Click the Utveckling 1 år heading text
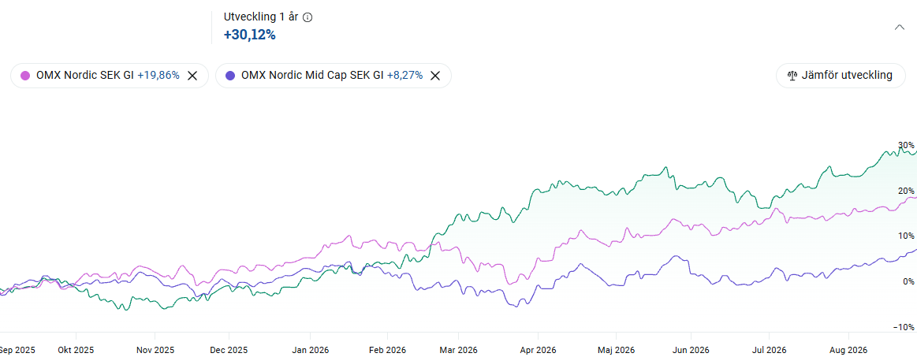The image size is (917, 357). [x=262, y=17]
